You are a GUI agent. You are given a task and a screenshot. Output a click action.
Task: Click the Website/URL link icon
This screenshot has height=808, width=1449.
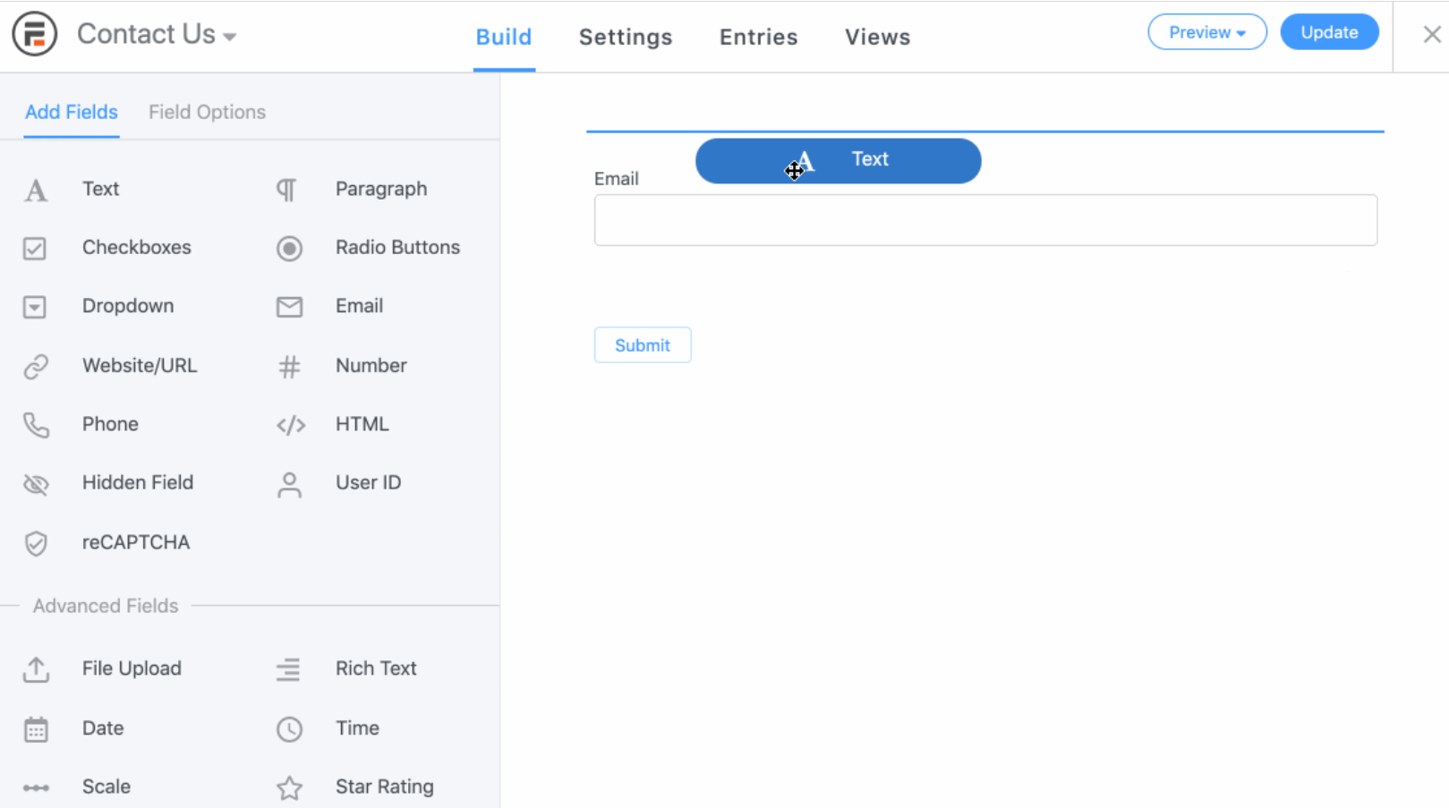[36, 366]
